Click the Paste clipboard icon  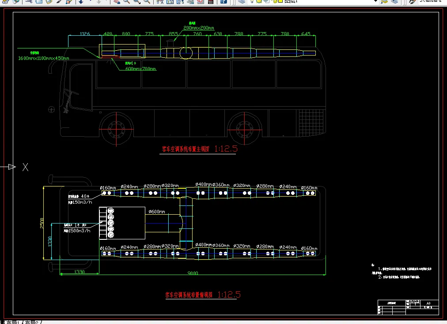tap(49, 1)
